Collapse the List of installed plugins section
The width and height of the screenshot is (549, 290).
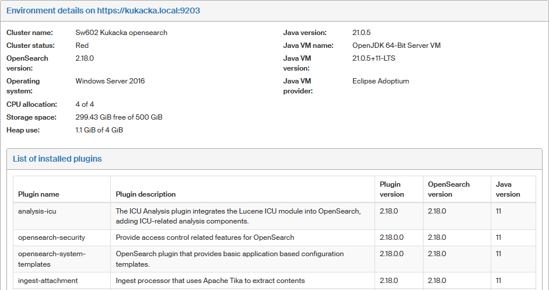click(x=57, y=159)
